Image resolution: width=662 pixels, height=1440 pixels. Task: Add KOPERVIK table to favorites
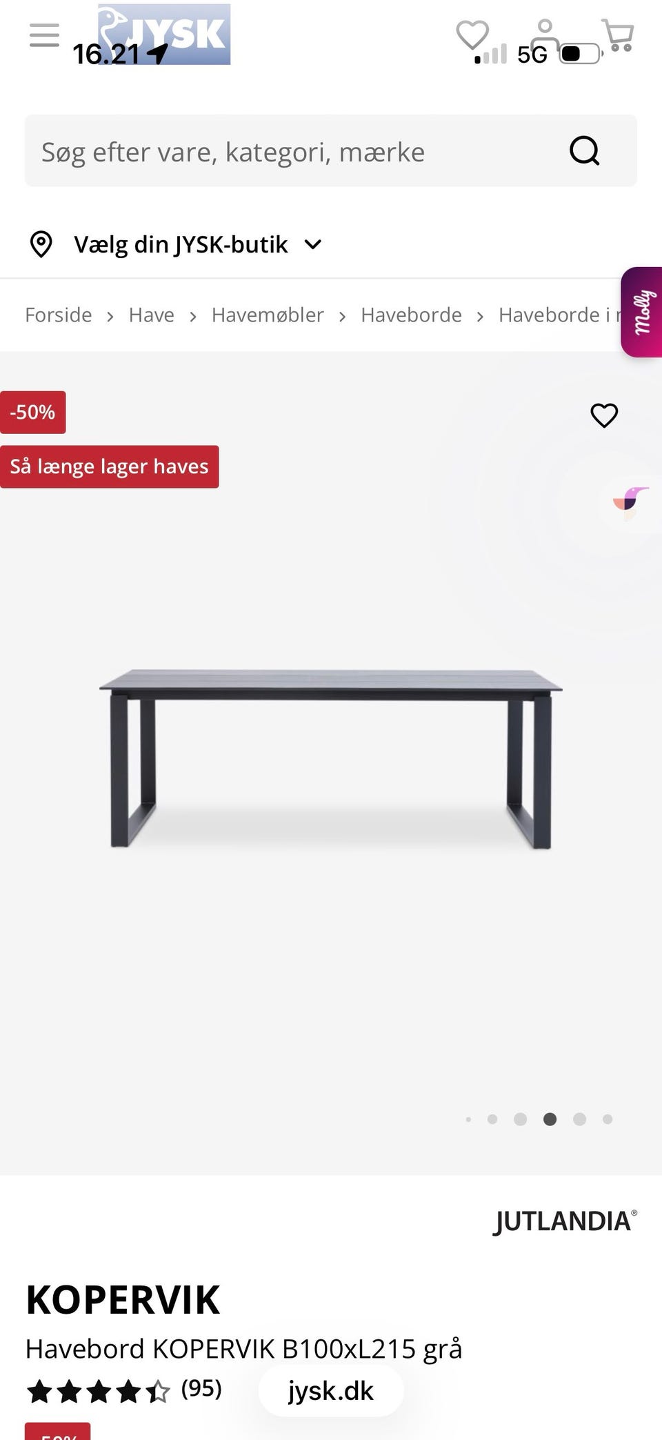pos(604,415)
